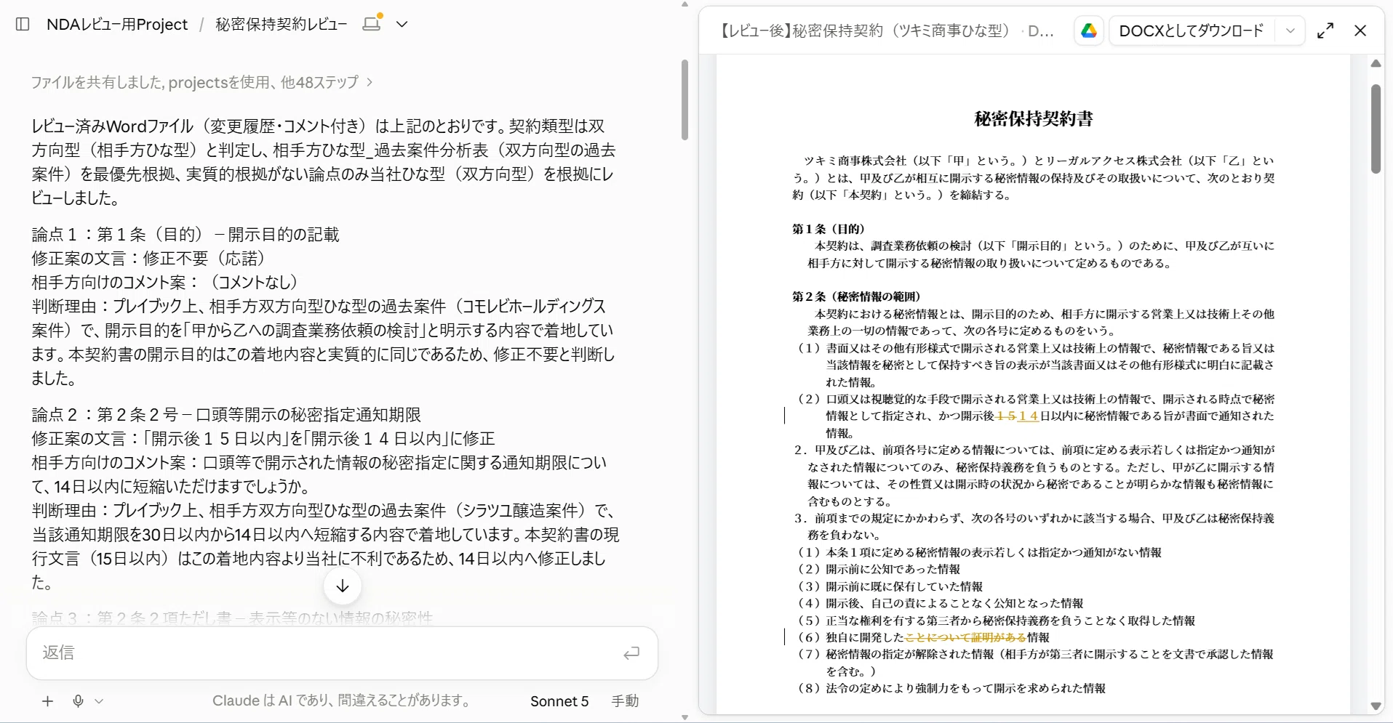Expand the 他48ステップ steps summary
1393x723 pixels.
201,82
